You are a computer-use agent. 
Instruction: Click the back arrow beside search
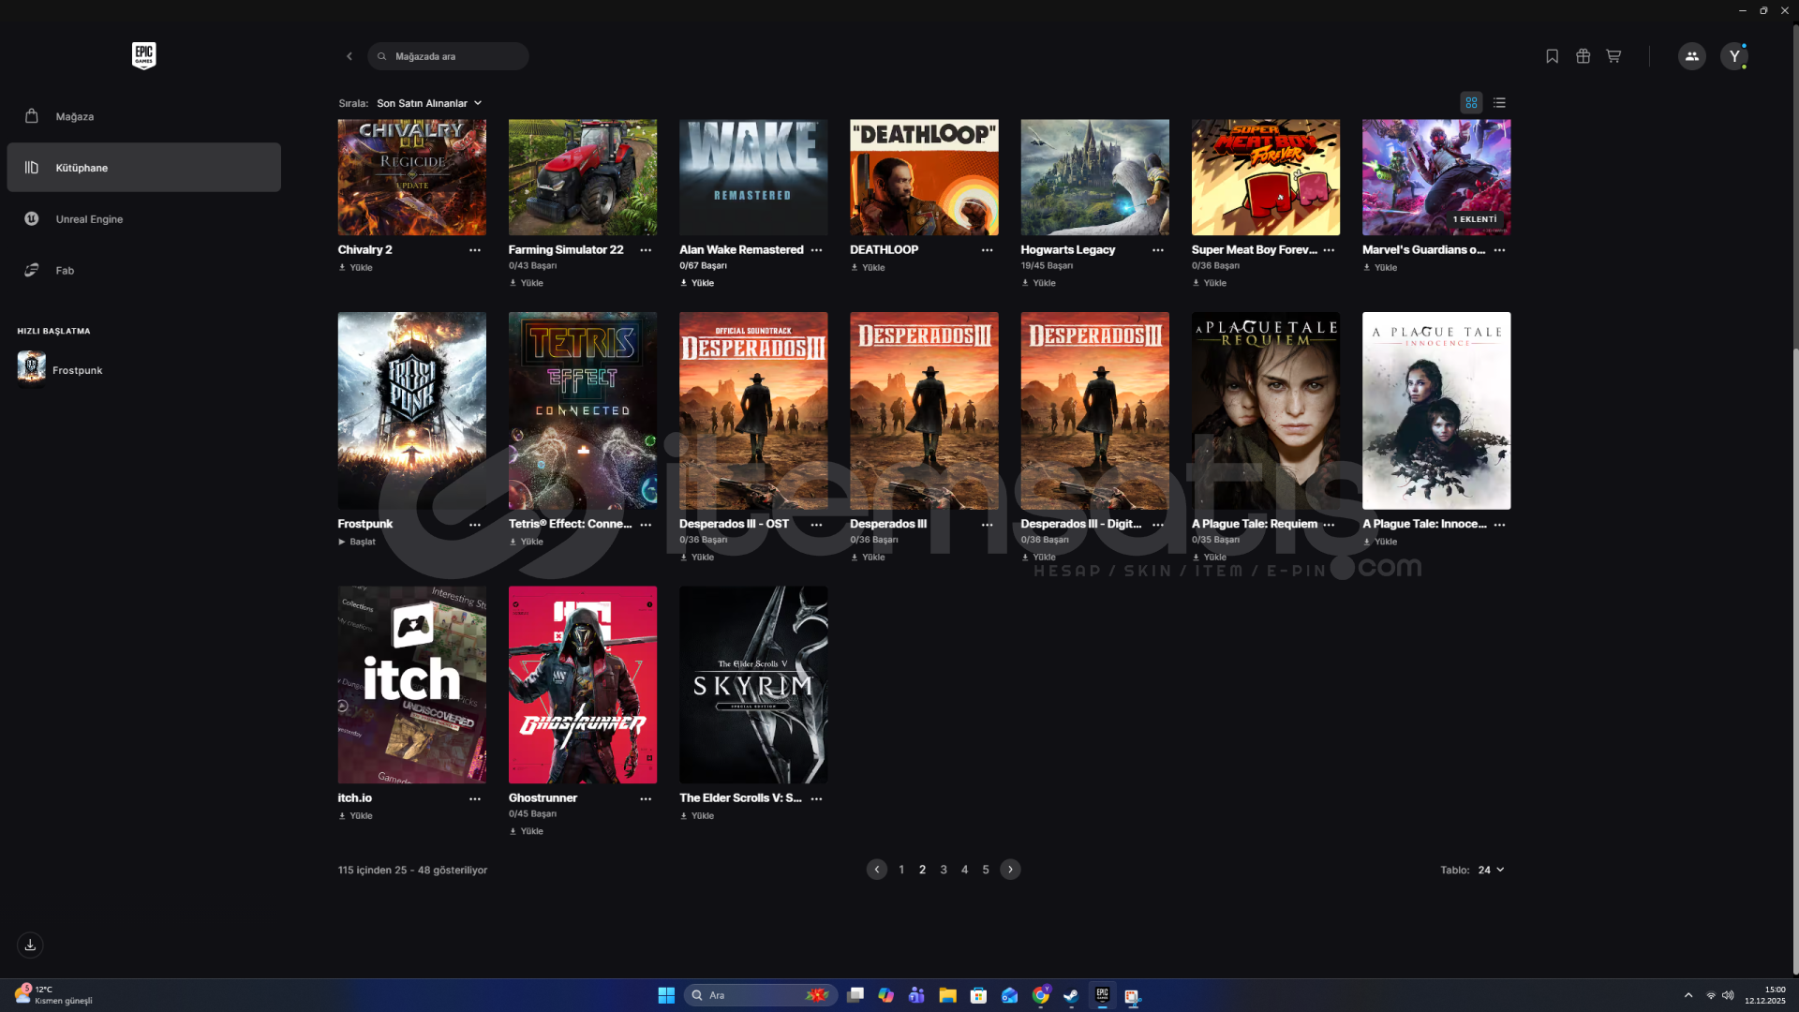(349, 56)
